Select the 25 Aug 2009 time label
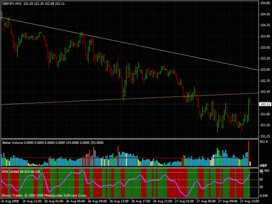The image size is (272, 204). tap(10, 201)
